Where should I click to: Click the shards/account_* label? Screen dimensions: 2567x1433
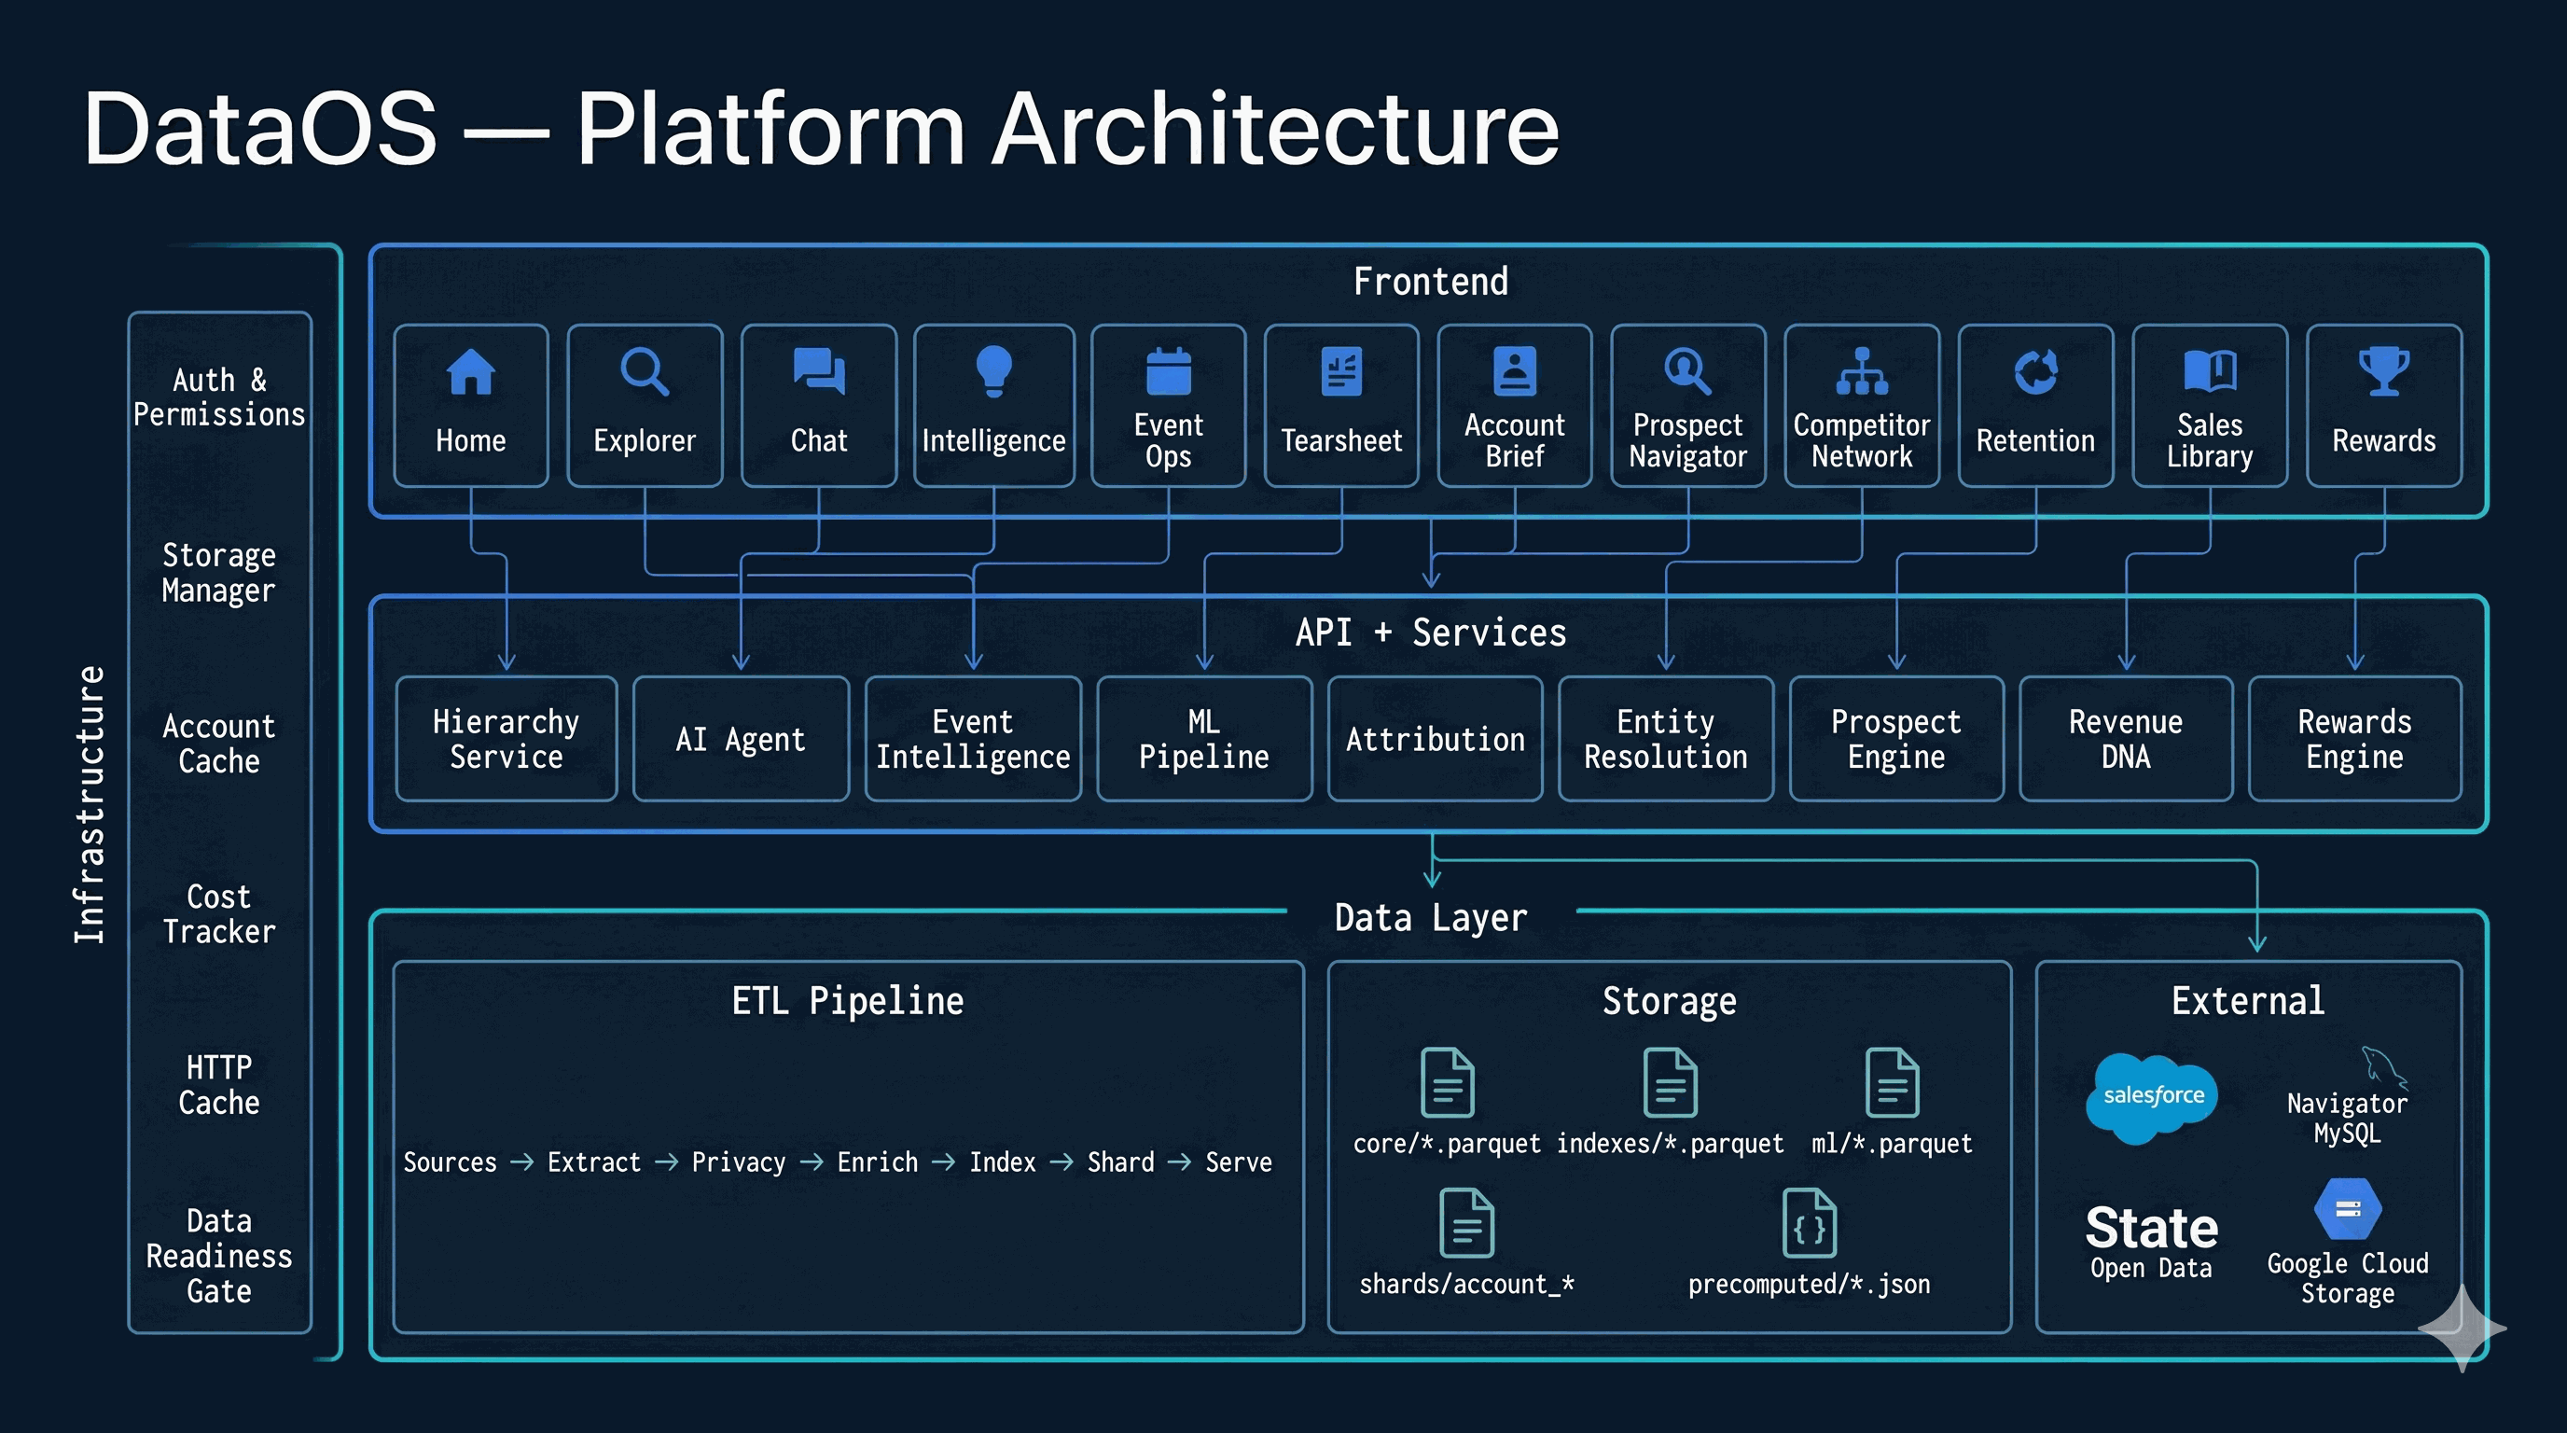1467,1284
